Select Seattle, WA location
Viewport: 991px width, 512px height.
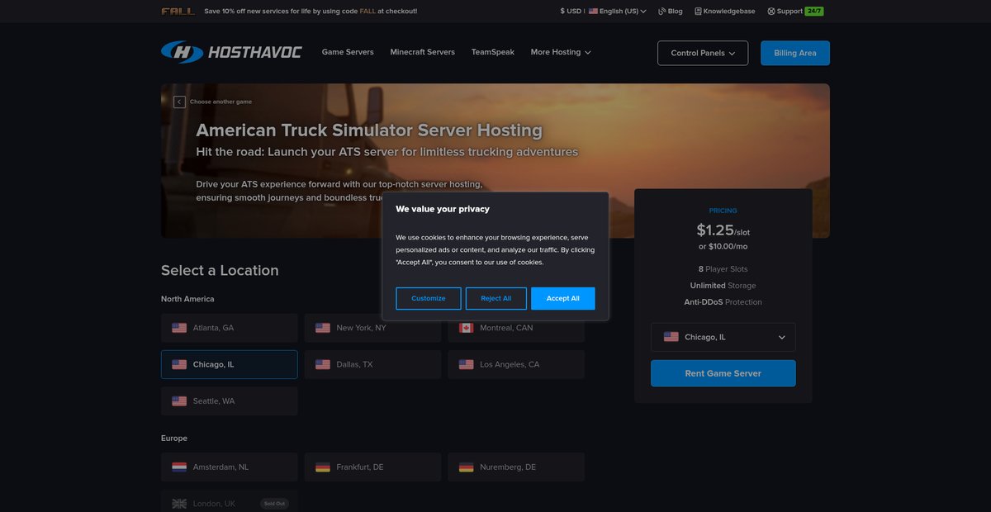[x=230, y=401]
